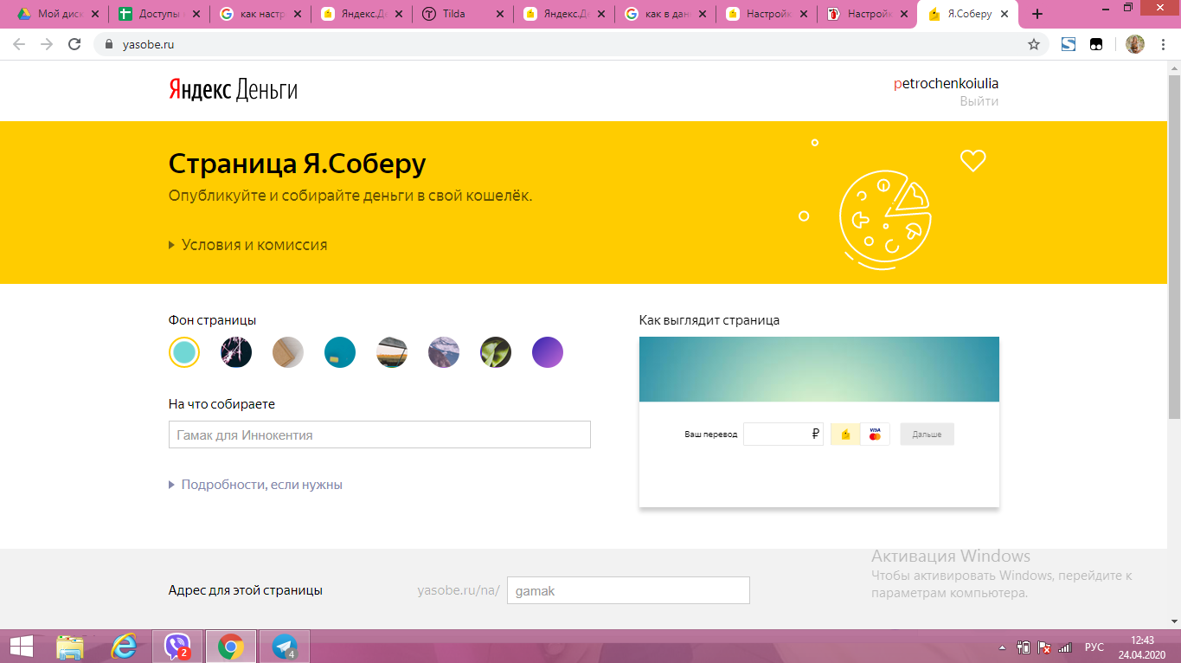
Task: Close the Мой диск tab
Action: pos(94,14)
